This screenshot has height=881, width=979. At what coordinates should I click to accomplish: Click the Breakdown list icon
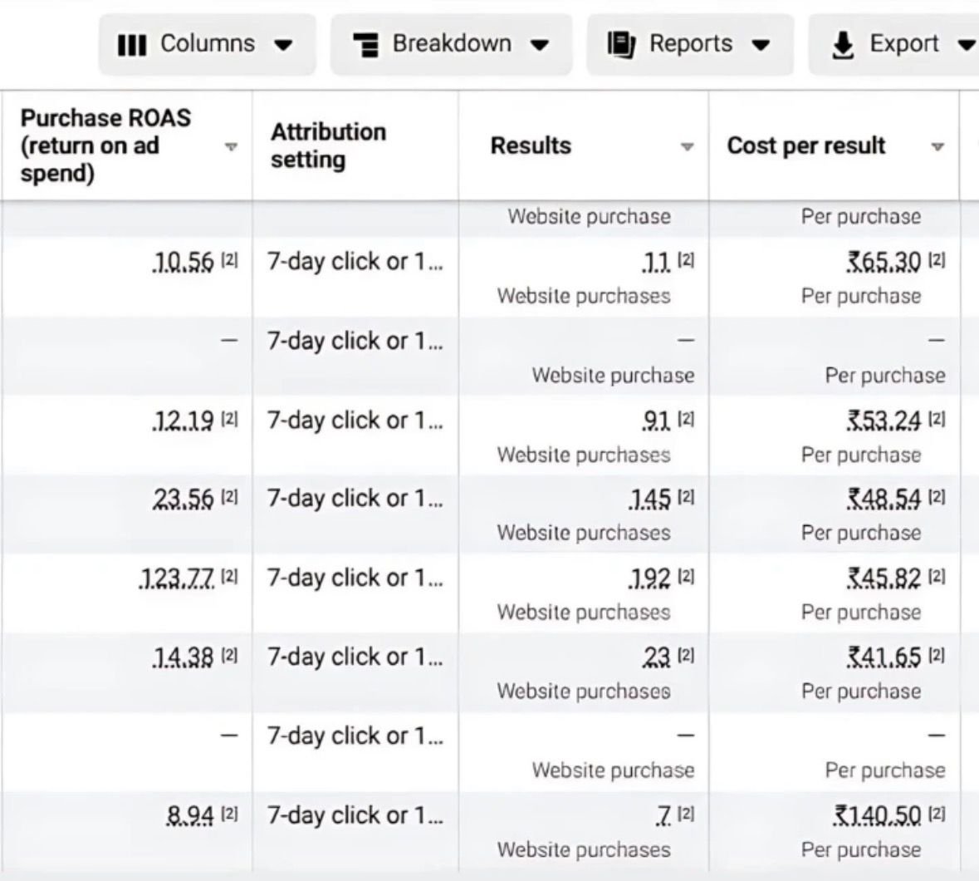click(365, 44)
